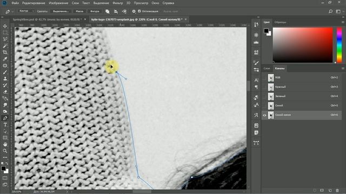Swap foreground and background colors arrow

7,163
